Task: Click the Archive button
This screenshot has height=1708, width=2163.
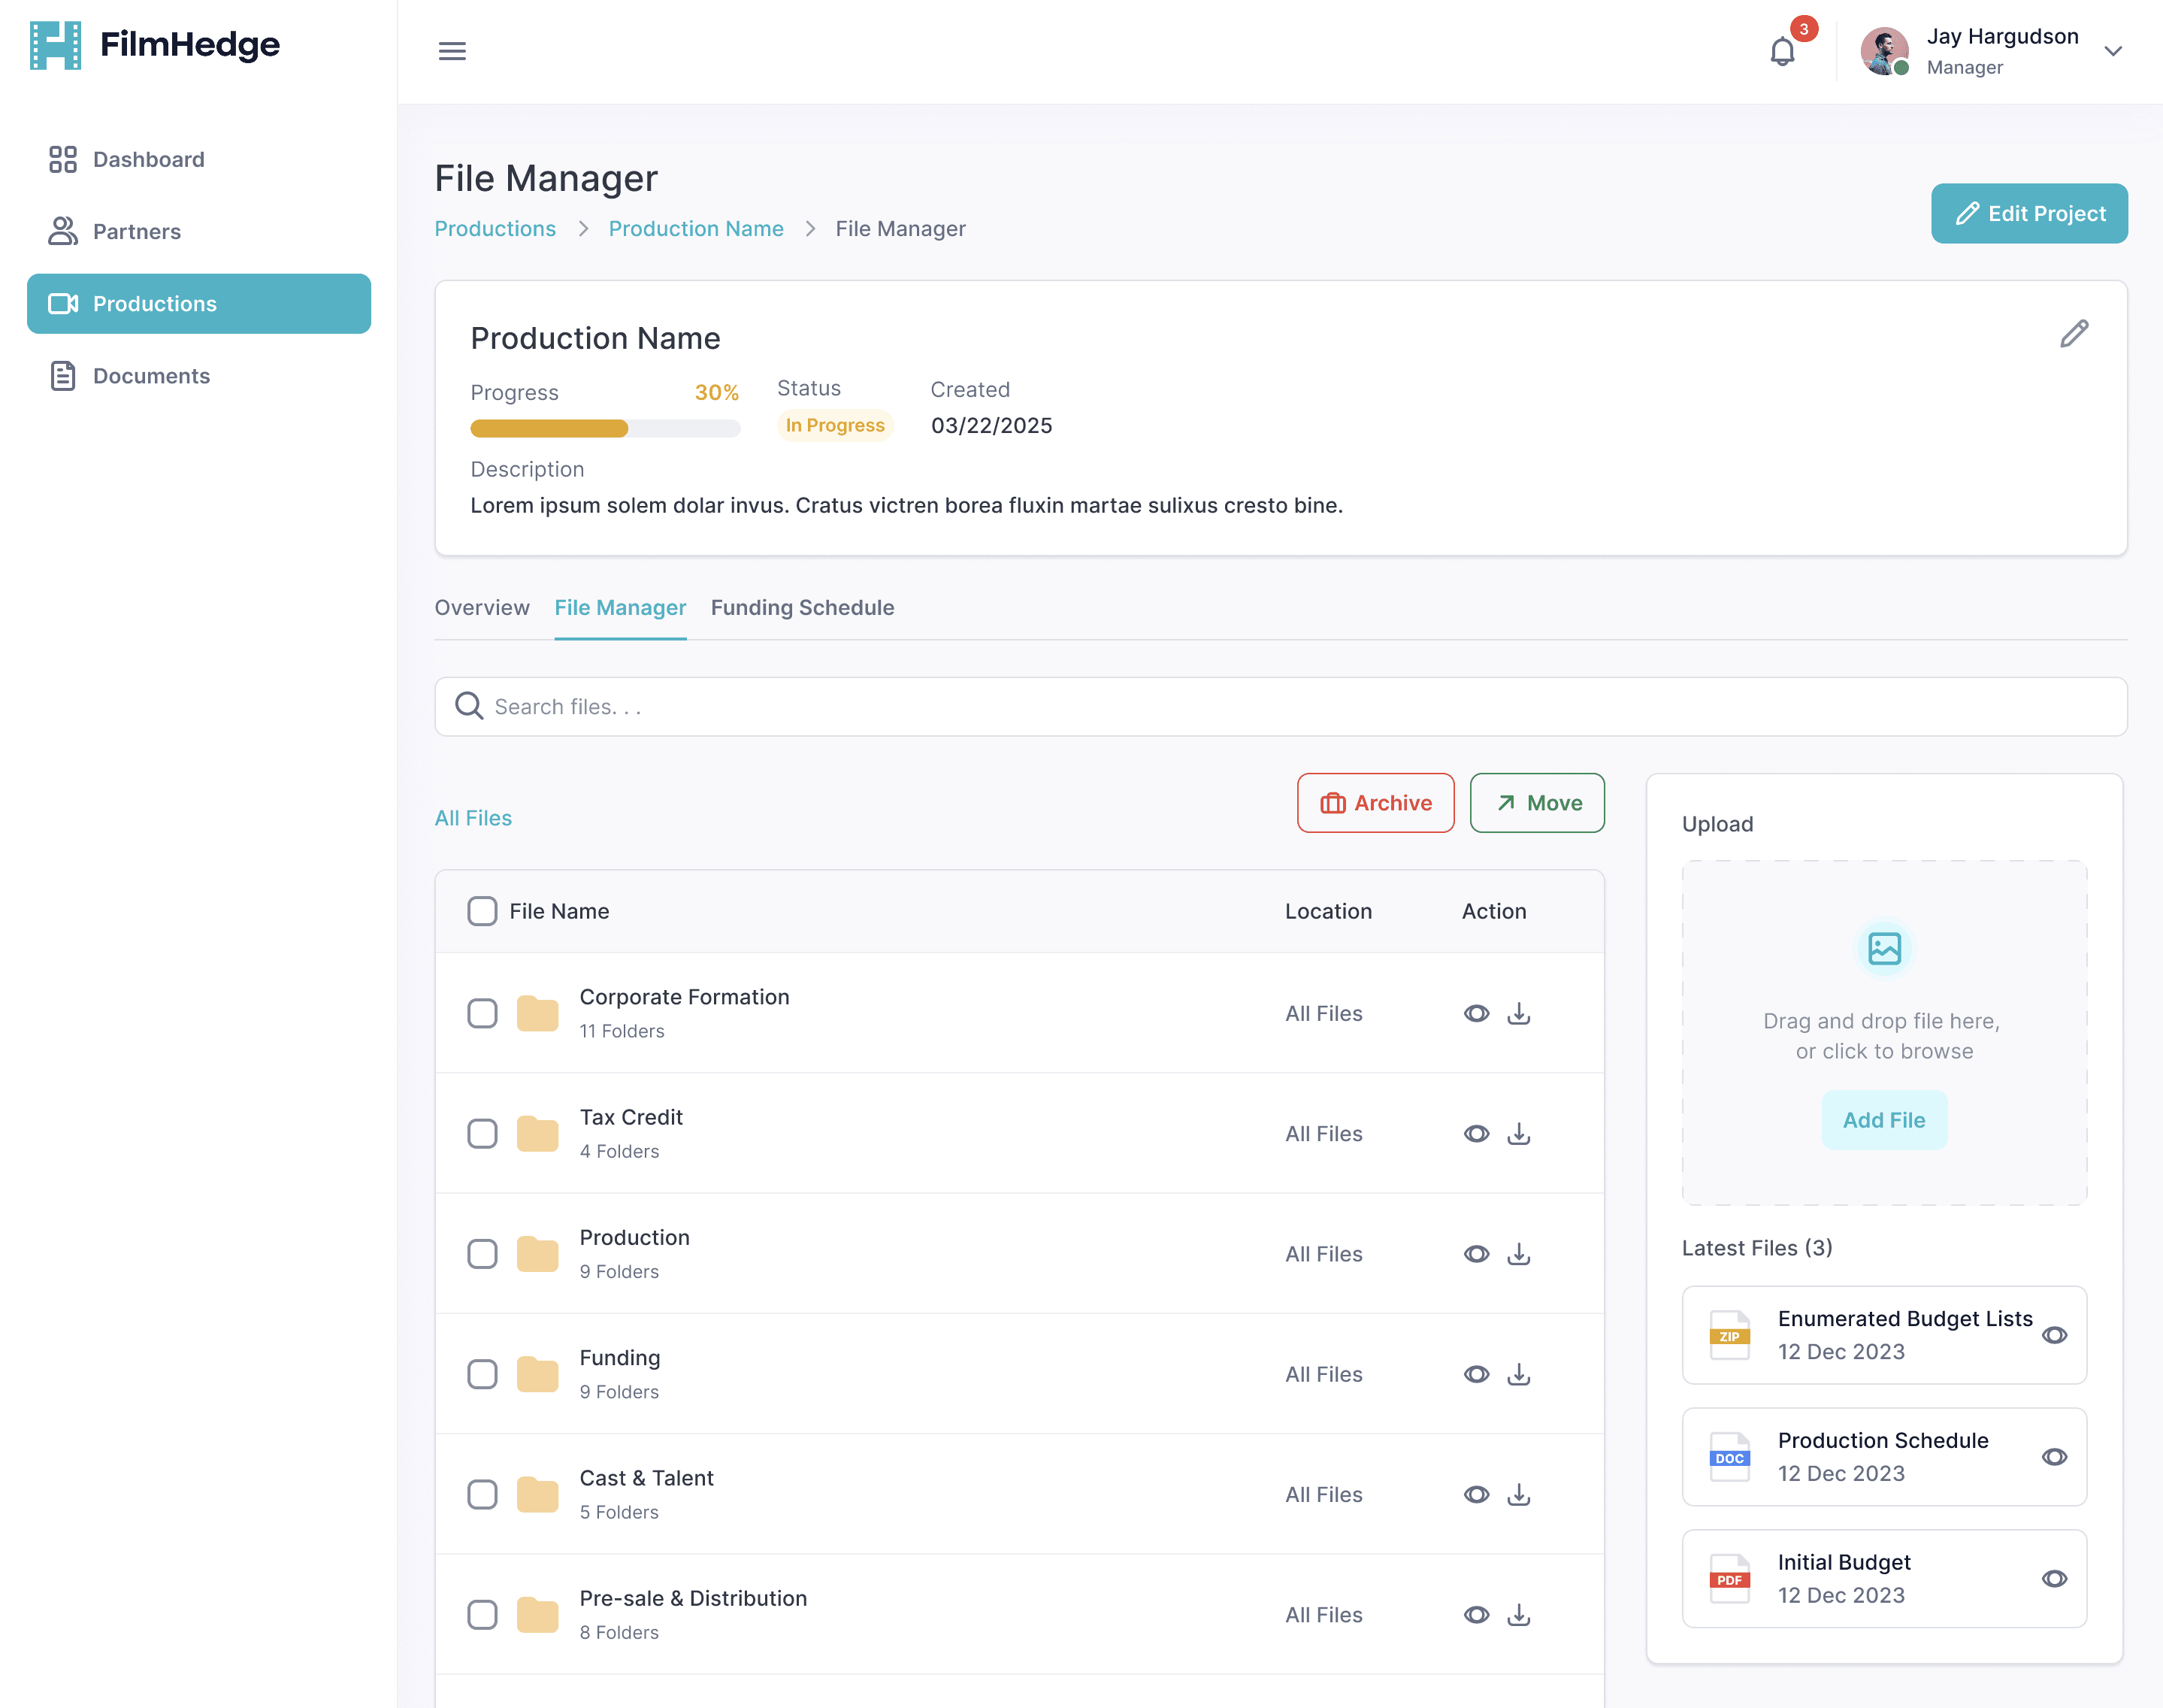Action: 1375,803
